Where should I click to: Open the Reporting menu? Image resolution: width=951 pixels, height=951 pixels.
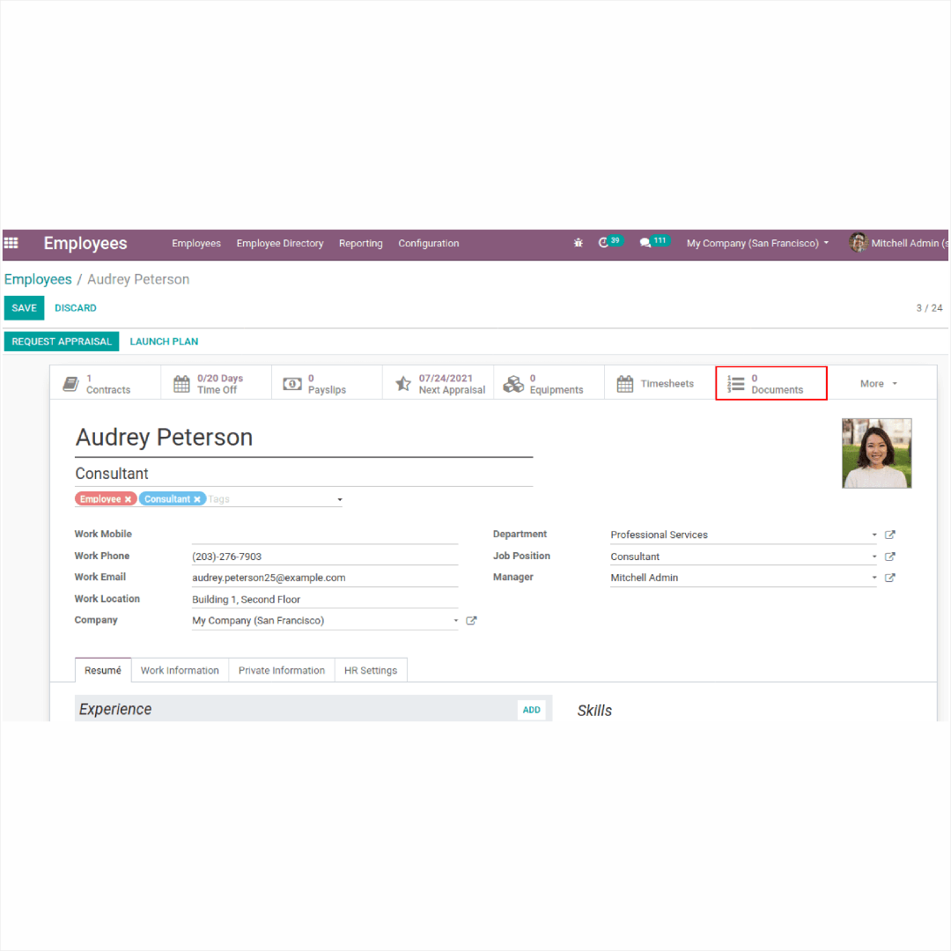click(361, 243)
